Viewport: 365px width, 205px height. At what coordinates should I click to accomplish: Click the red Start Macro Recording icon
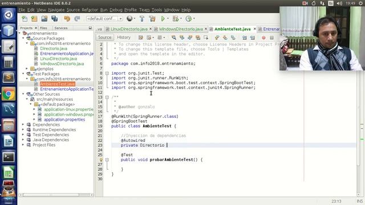tap(263, 38)
